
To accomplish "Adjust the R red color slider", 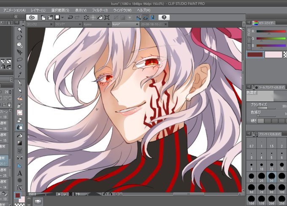I will (x=271, y=32).
